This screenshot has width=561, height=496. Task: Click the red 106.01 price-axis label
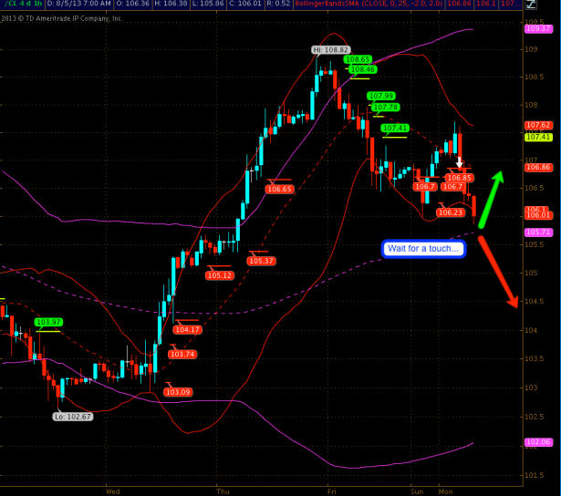tap(538, 215)
